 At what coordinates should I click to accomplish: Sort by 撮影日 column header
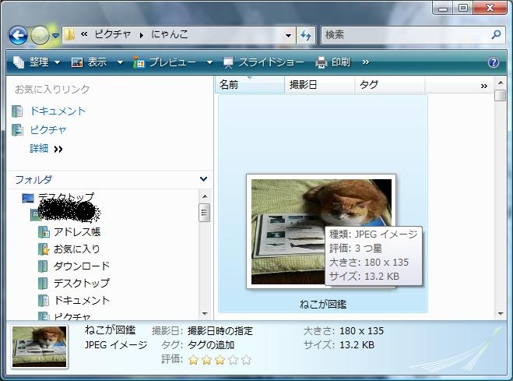pyautogui.click(x=320, y=85)
